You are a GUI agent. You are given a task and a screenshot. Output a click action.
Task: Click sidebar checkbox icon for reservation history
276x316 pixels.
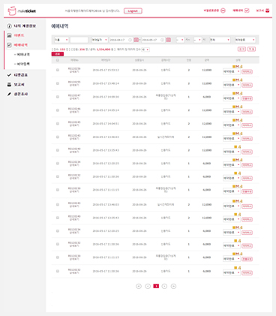point(9,45)
